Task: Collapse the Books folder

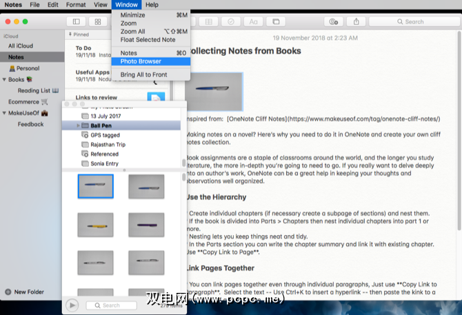Action: coord(4,79)
